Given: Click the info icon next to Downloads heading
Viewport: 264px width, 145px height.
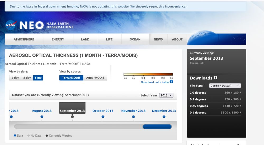Looking at the screenshot, I should 215,78.
